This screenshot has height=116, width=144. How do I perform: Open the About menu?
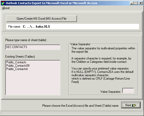coord(6,8)
